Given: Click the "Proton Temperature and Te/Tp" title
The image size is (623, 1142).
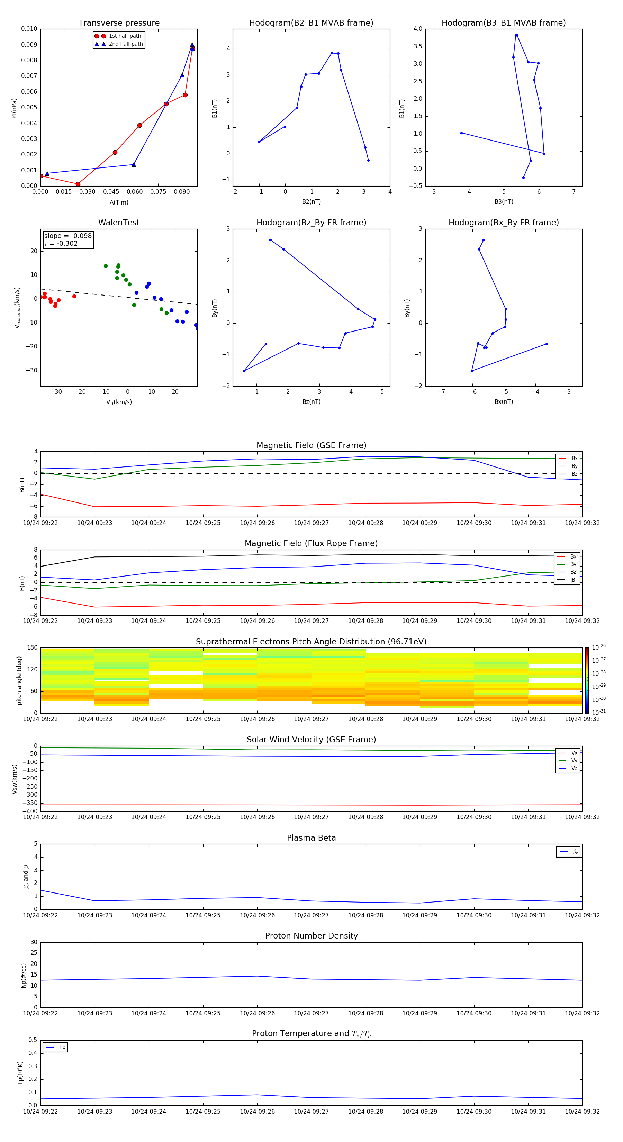Looking at the screenshot, I should click(311, 1034).
